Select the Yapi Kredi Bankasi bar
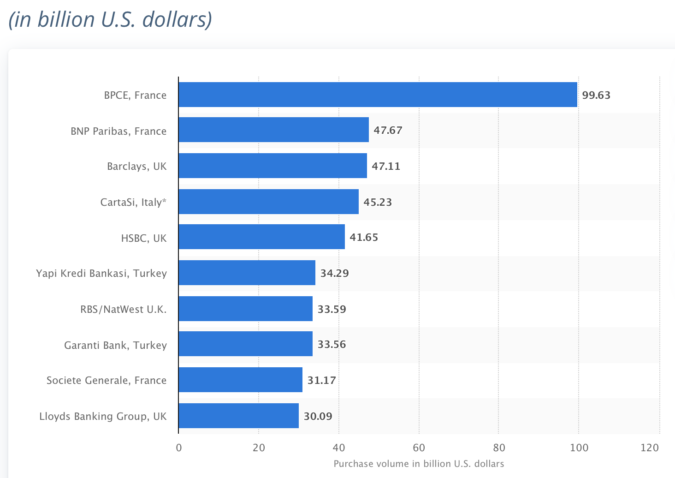 (247, 273)
